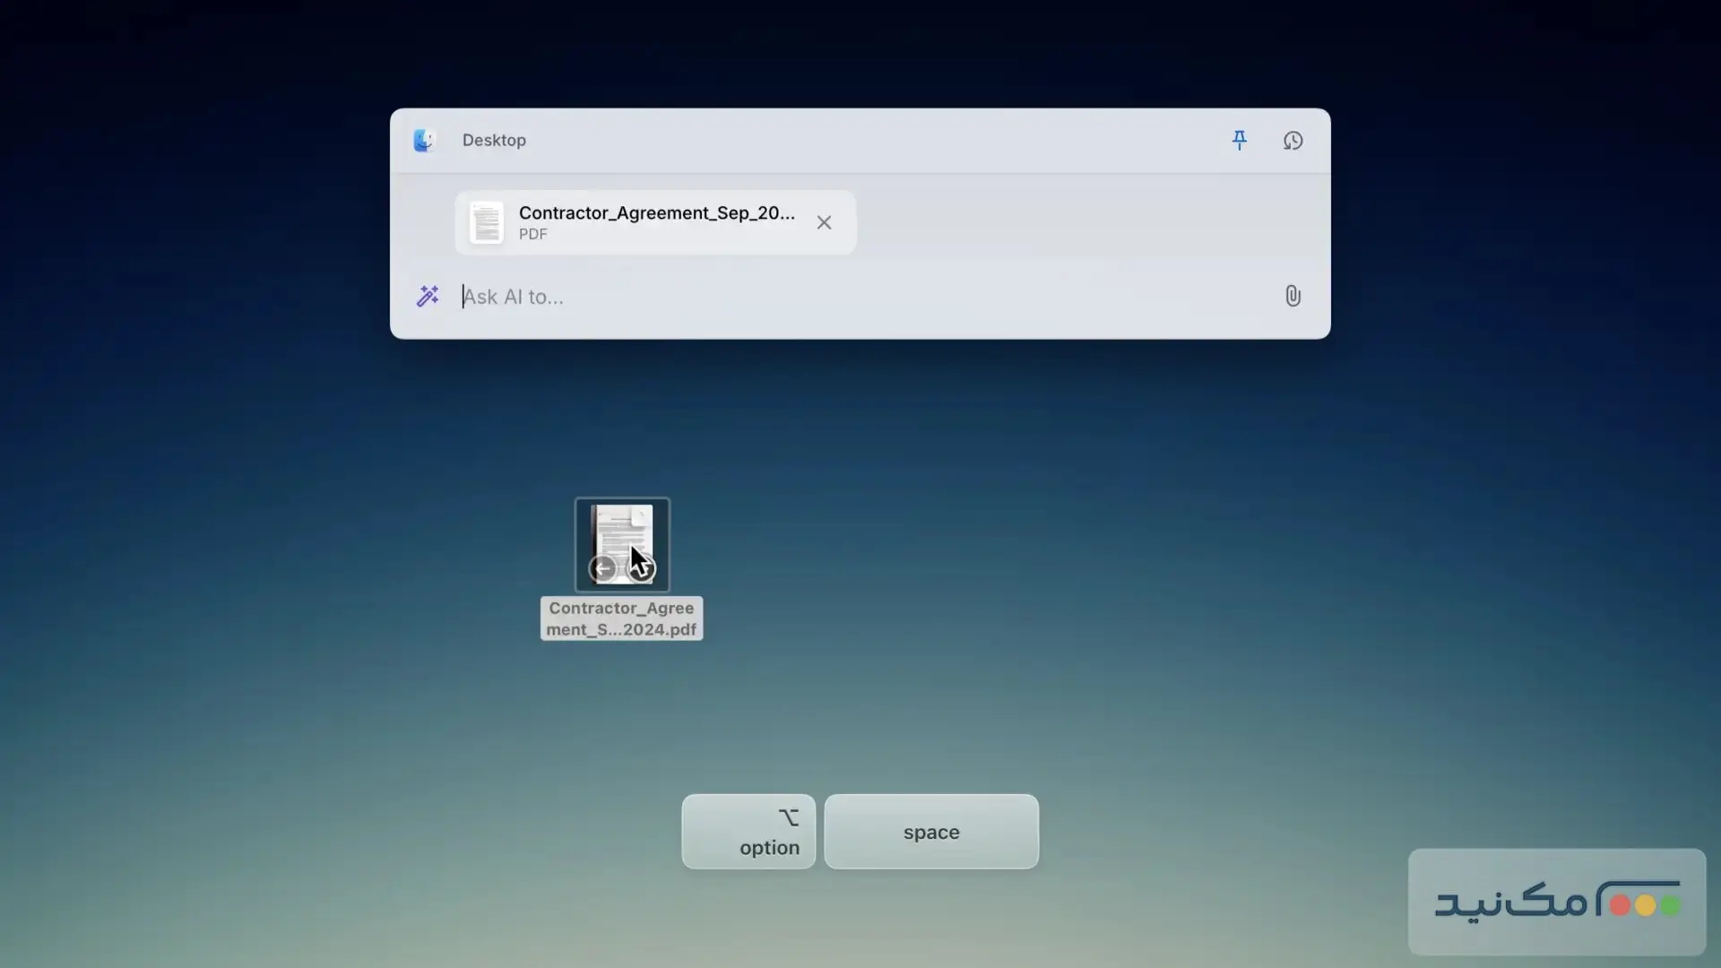
Task: Click the round badge under the cursor on the desktop PDF
Action: [642, 570]
